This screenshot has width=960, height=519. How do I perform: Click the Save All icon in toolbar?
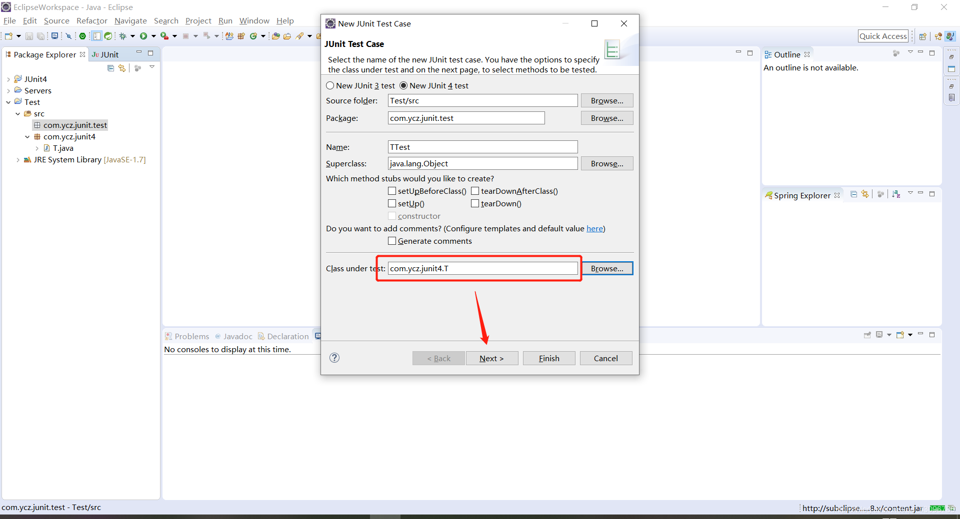tap(40, 36)
